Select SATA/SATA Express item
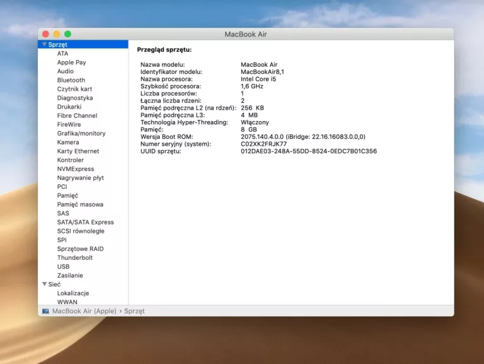The width and height of the screenshot is (484, 364). [x=86, y=222]
